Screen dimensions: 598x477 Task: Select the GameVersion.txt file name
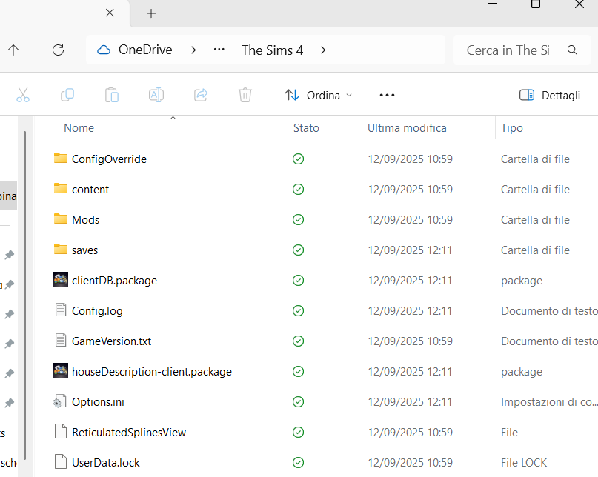(111, 341)
